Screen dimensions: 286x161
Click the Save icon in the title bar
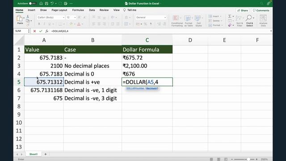(x=46, y=4)
